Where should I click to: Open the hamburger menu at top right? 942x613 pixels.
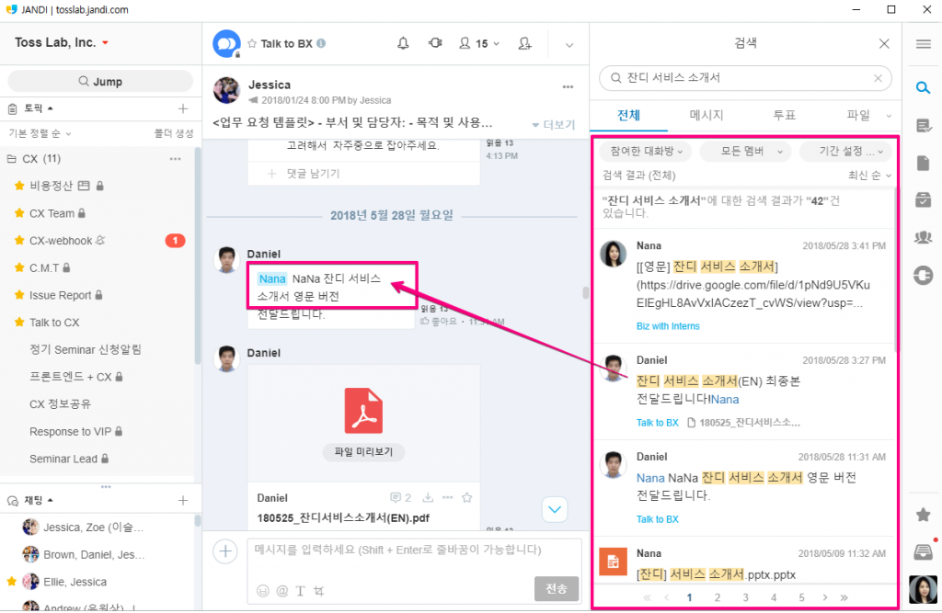(x=923, y=43)
